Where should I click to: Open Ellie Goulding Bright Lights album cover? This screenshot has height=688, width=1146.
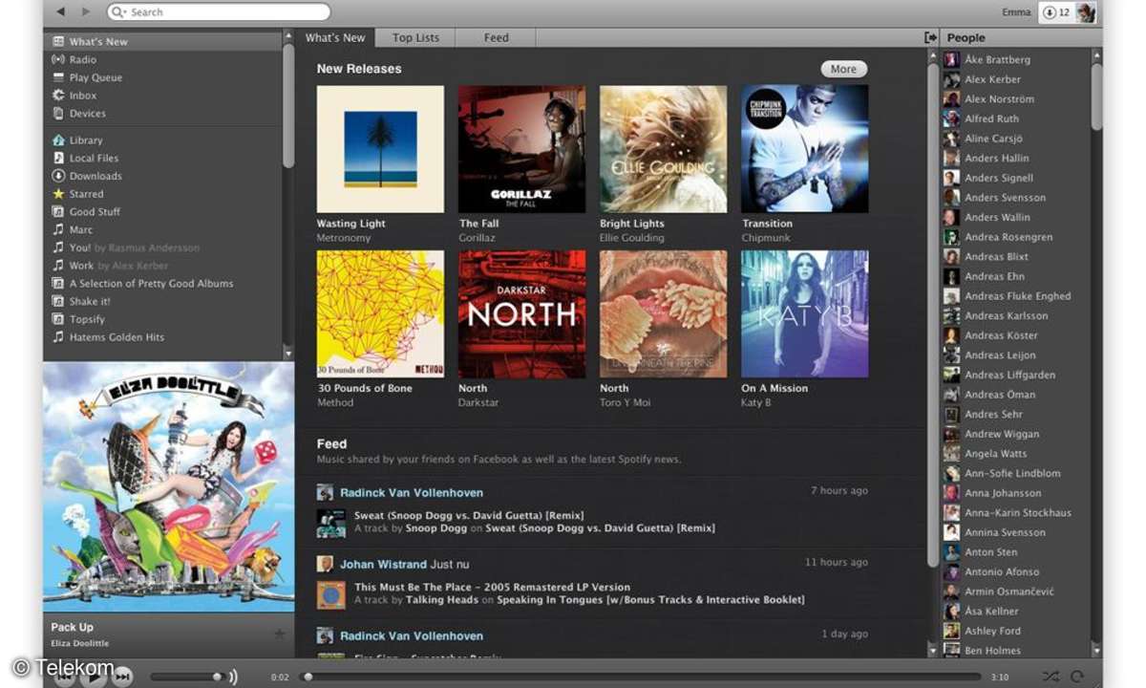[x=663, y=149]
